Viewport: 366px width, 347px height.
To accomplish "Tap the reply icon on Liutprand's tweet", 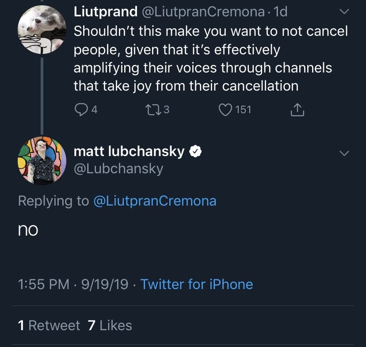I will pyautogui.click(x=80, y=110).
